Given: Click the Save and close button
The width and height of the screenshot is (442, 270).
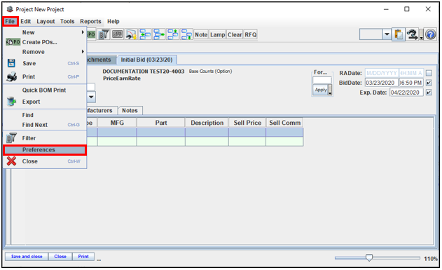Looking at the screenshot, I should (27, 257).
